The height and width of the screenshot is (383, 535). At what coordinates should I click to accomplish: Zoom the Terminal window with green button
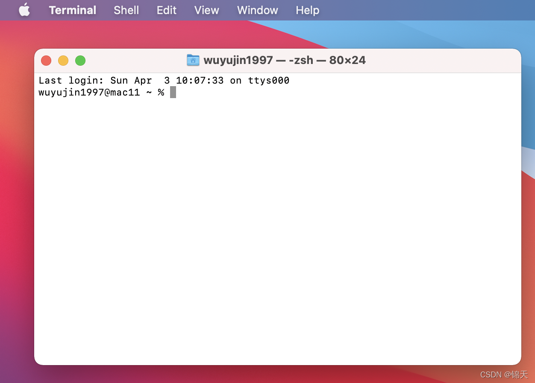[x=80, y=61]
